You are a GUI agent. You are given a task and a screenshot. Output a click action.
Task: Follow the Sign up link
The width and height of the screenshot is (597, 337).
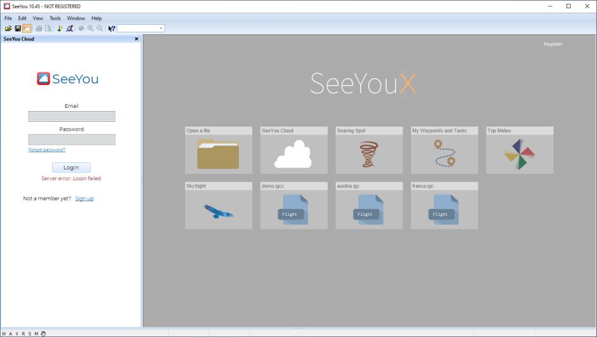point(84,199)
